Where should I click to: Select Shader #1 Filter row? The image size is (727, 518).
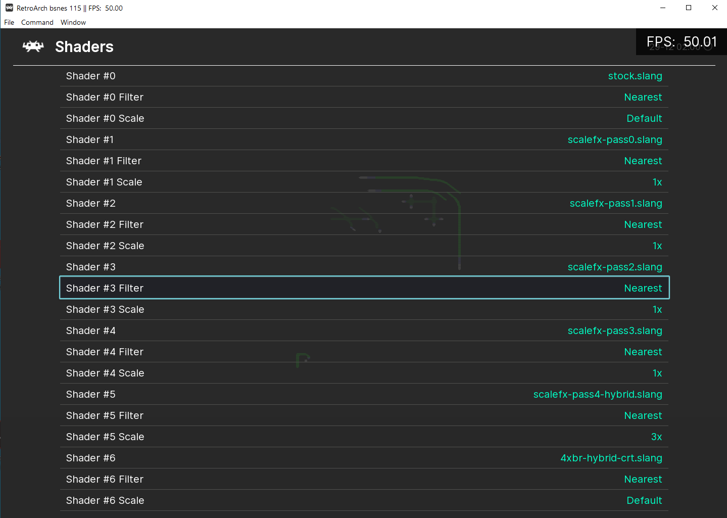pos(364,161)
